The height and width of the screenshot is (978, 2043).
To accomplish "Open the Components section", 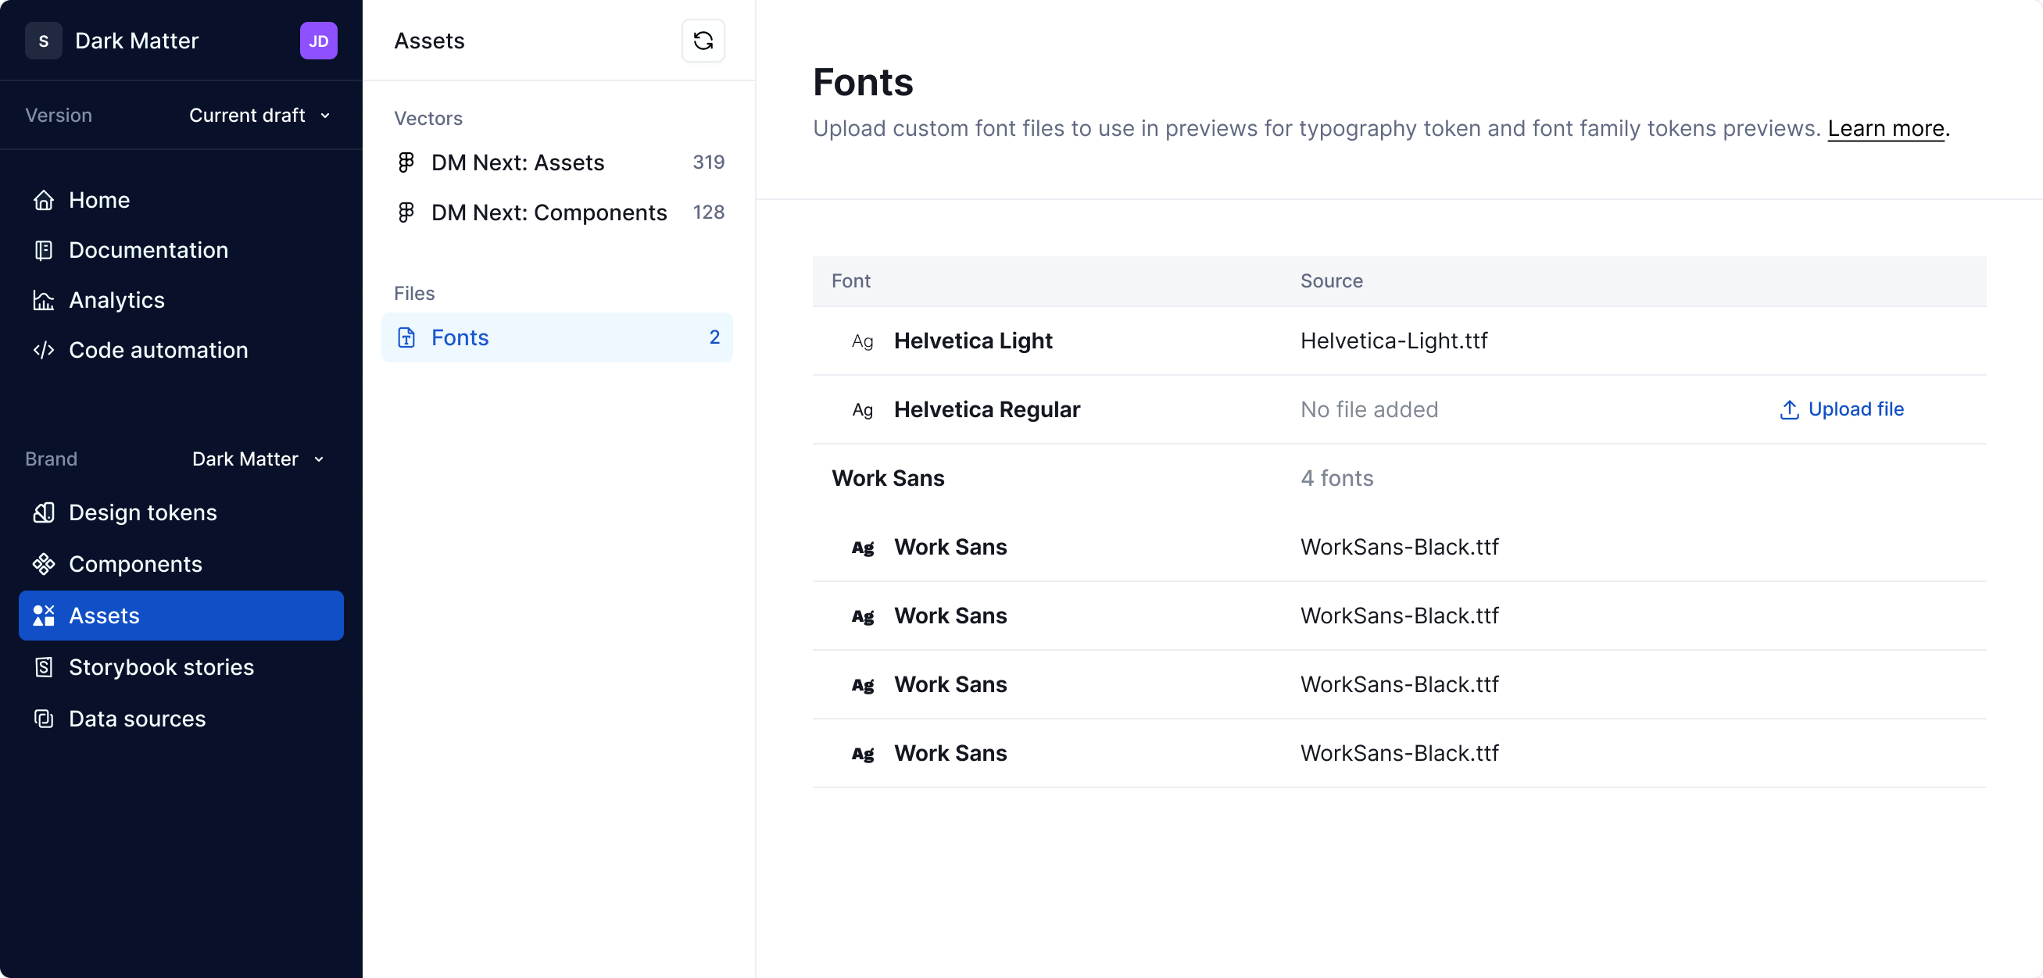I will click(136, 563).
